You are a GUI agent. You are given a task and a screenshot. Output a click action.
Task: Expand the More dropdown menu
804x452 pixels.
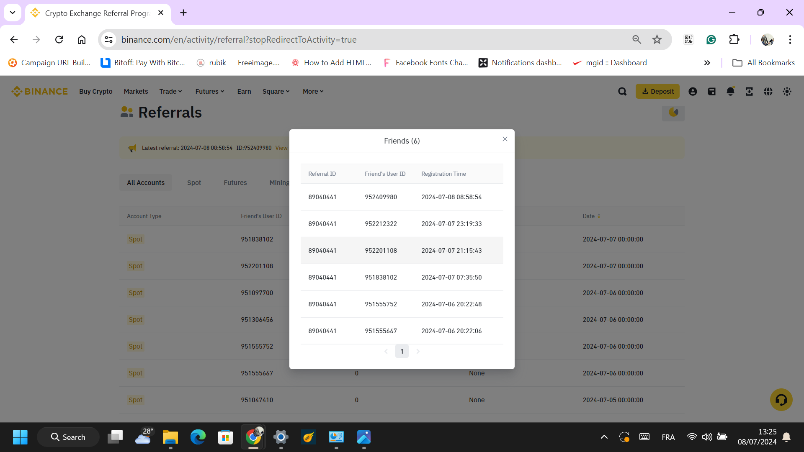(313, 91)
